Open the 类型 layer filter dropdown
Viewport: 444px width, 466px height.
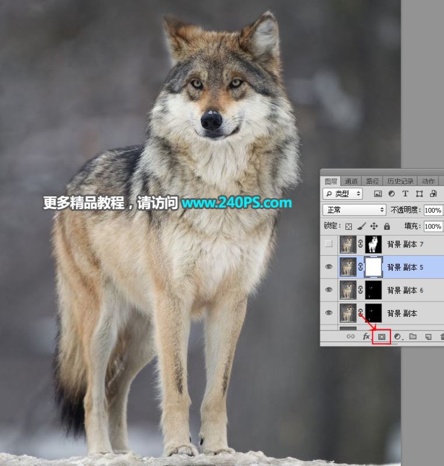(343, 193)
